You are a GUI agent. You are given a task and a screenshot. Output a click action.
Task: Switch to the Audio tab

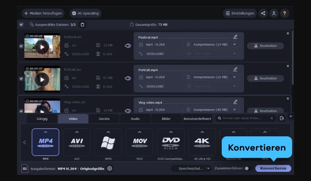pos(135,119)
